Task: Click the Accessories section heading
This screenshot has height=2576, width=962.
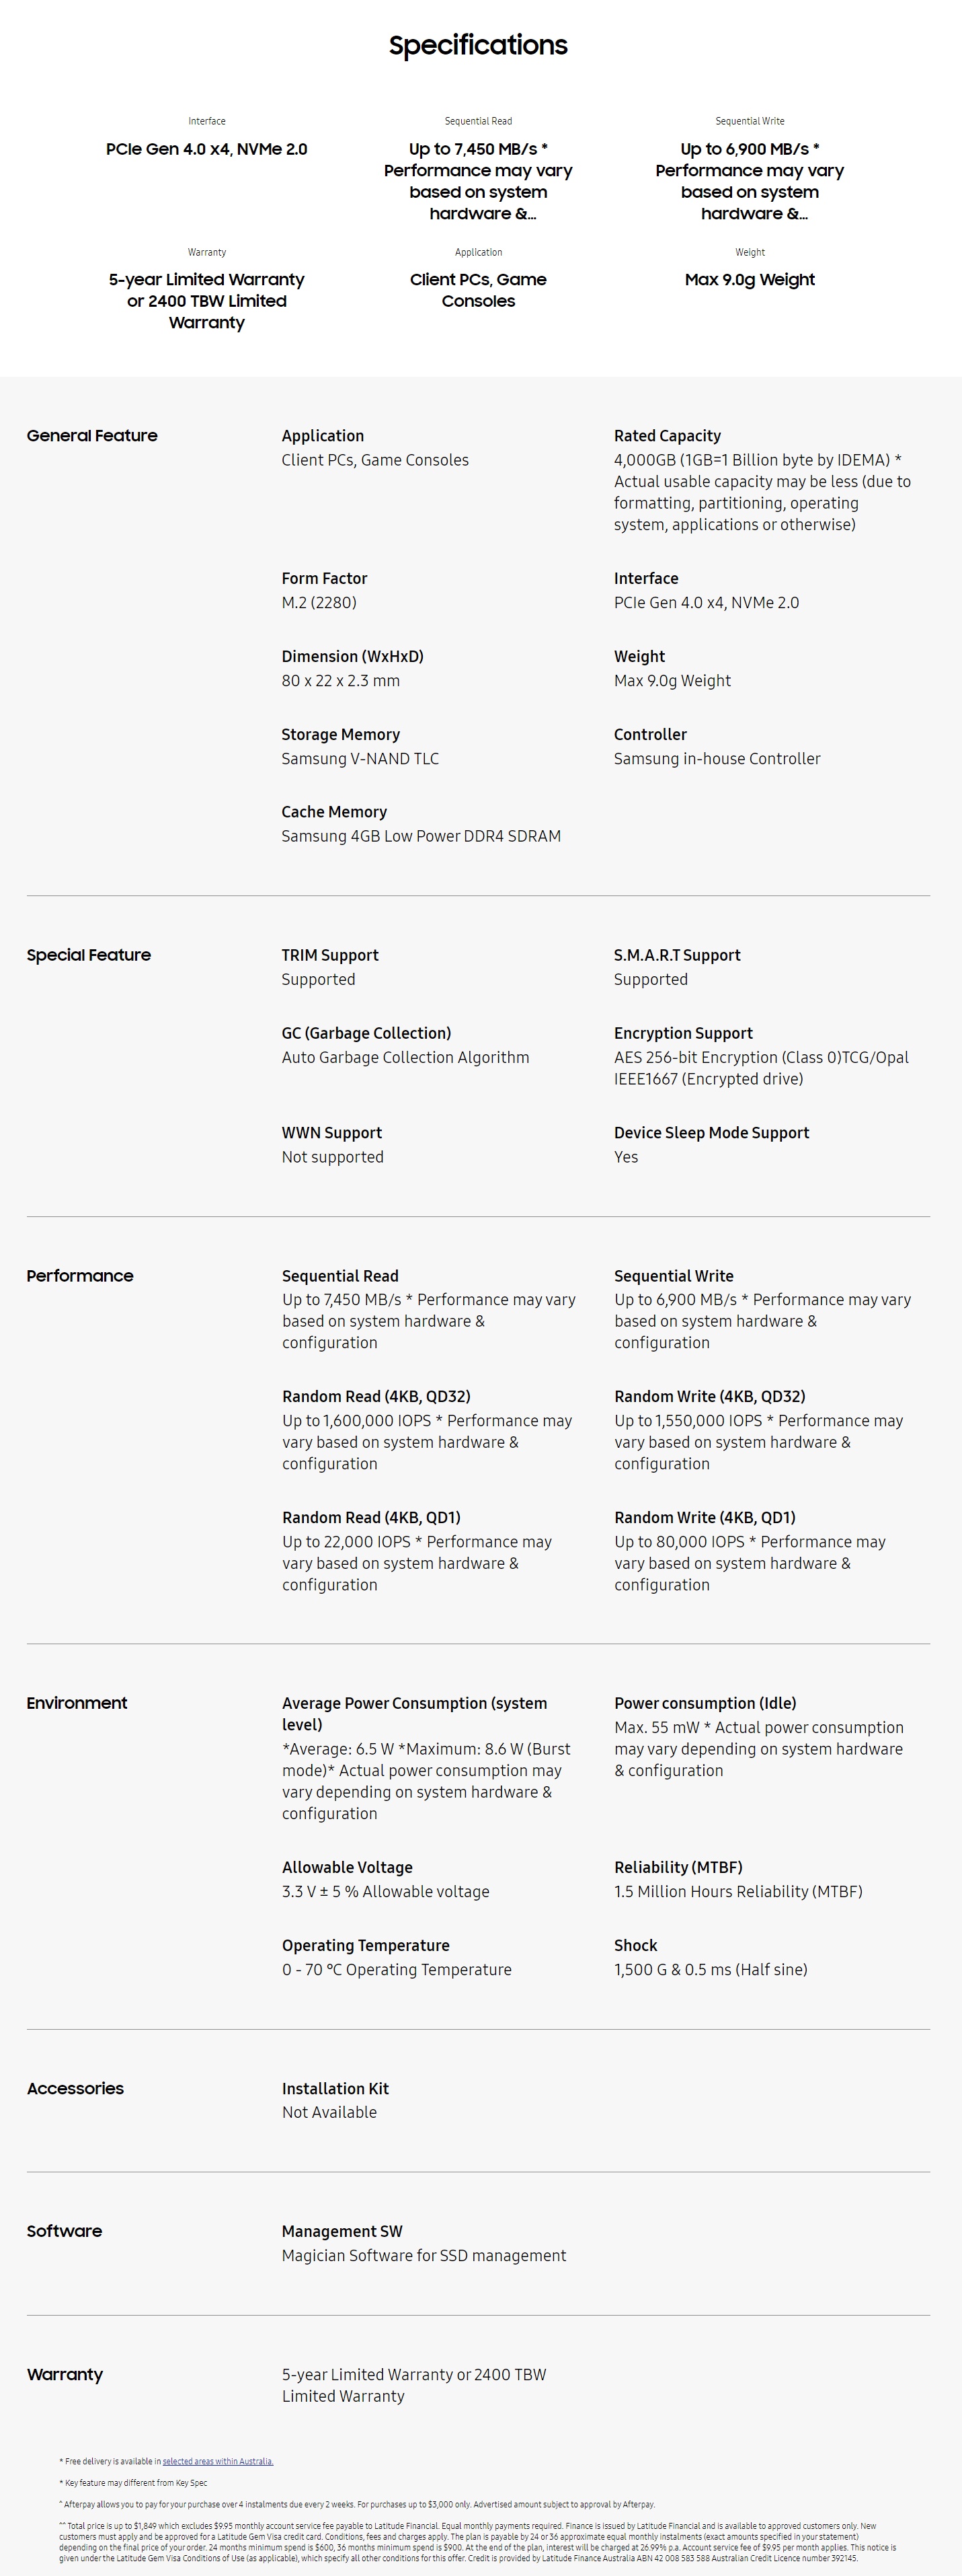Action: click(x=76, y=2088)
